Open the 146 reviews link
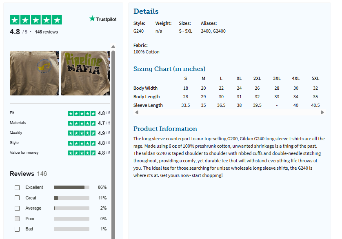 pyautogui.click(x=46, y=32)
